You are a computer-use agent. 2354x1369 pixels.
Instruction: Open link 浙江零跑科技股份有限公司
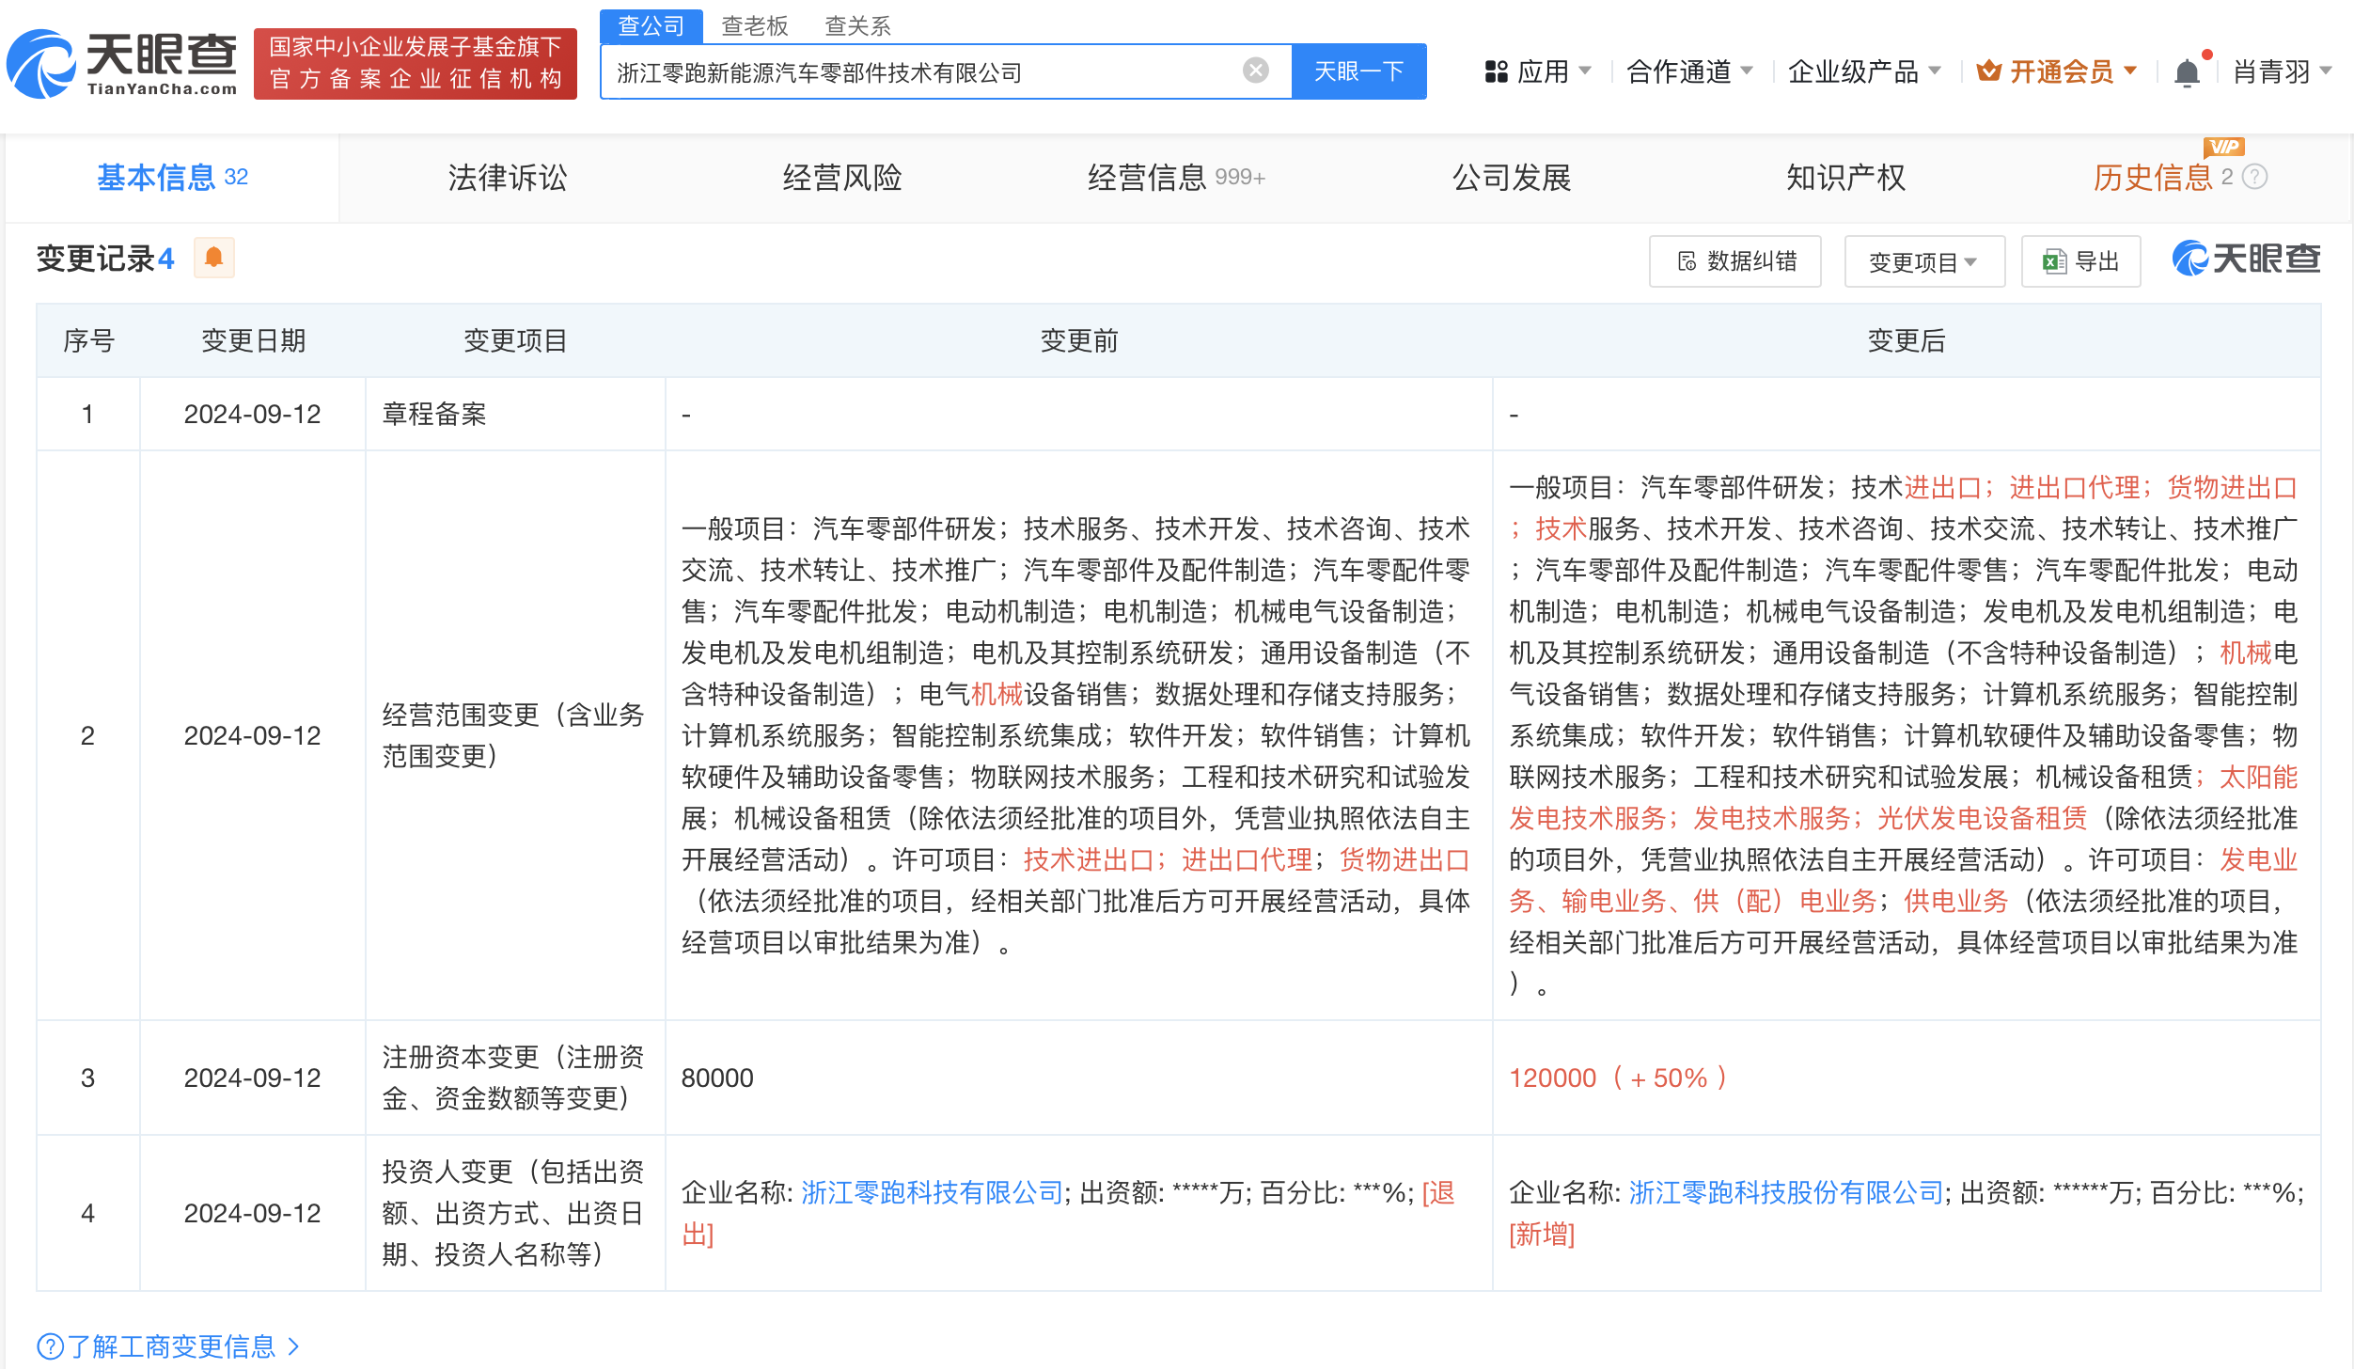(1785, 1192)
